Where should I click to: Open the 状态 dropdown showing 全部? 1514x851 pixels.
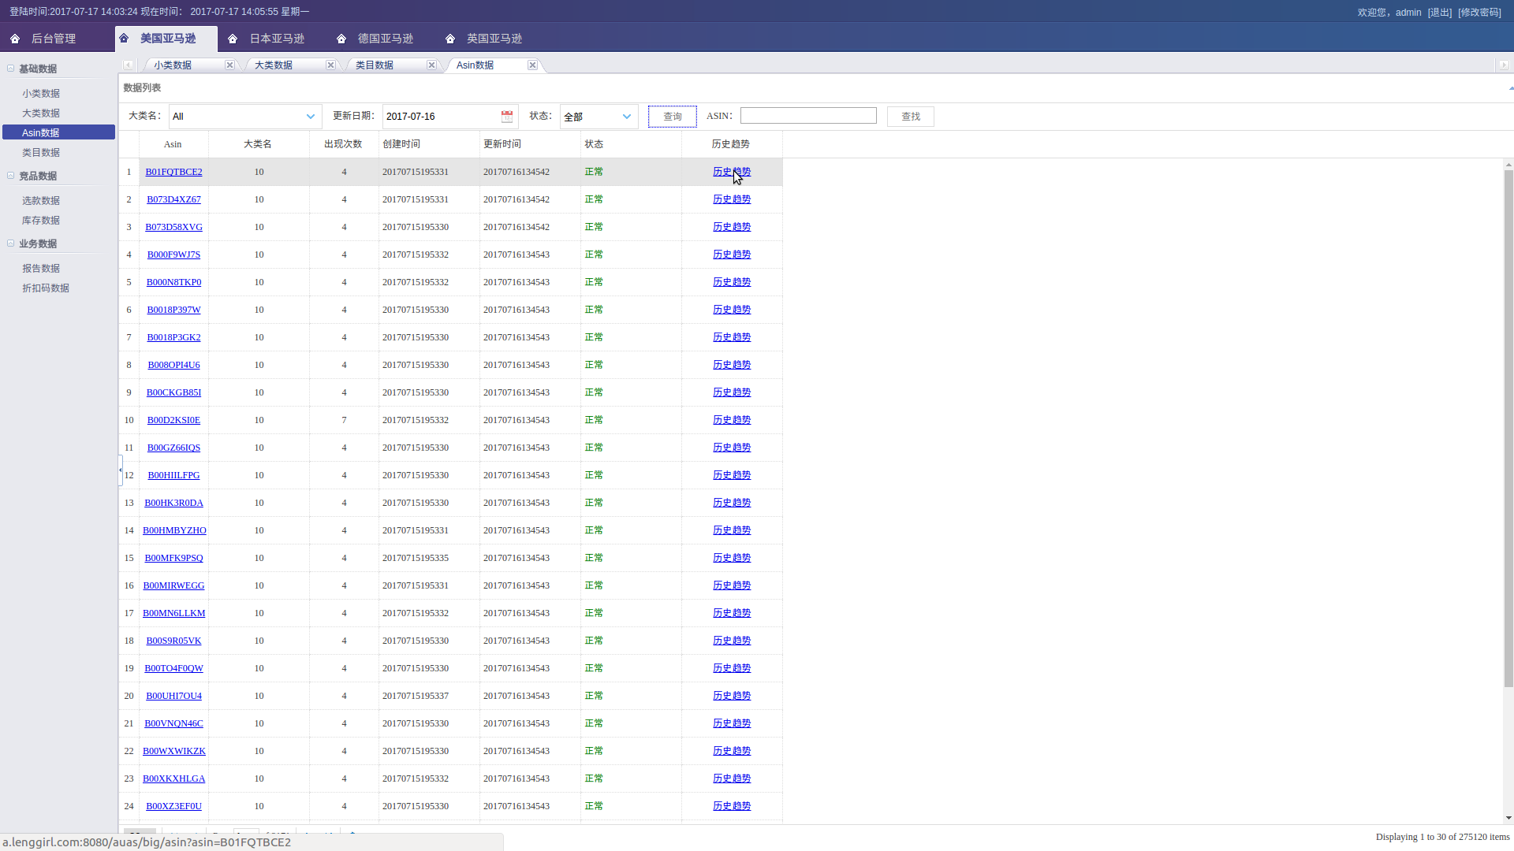[x=626, y=117]
